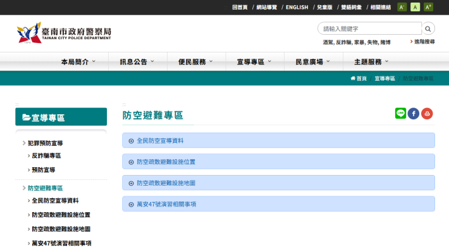The image size is (449, 252).
Task: Click 首頁 in the breadcrumb
Action: coord(361,78)
